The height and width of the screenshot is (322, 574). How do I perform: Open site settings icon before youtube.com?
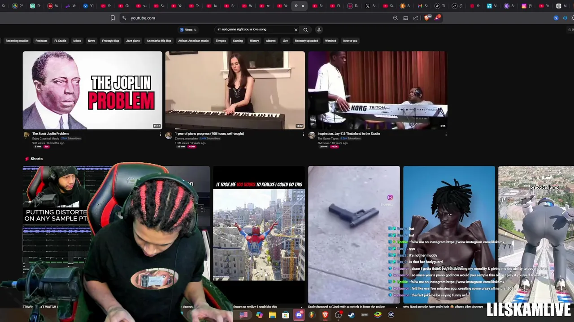click(x=124, y=18)
